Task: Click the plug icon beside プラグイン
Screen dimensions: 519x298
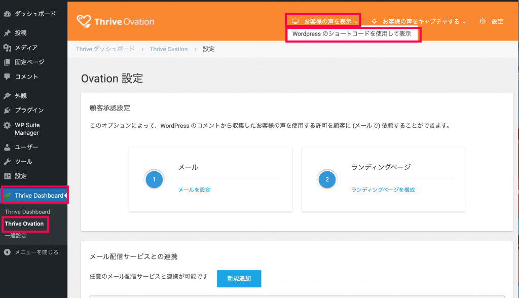Action: click(x=7, y=110)
